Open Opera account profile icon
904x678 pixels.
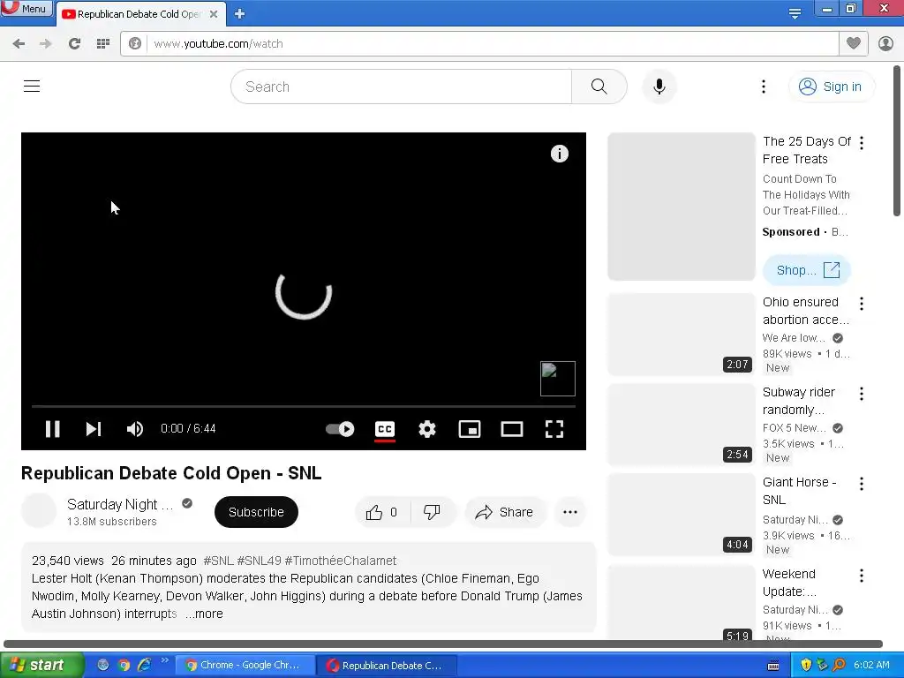[885, 43]
